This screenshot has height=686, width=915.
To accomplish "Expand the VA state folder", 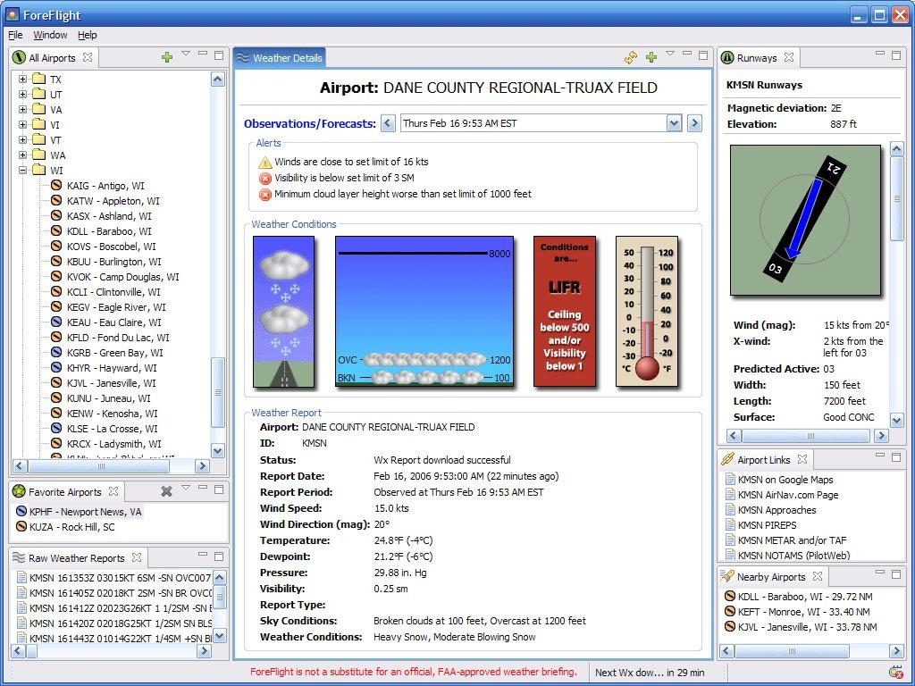I will pos(22,109).
